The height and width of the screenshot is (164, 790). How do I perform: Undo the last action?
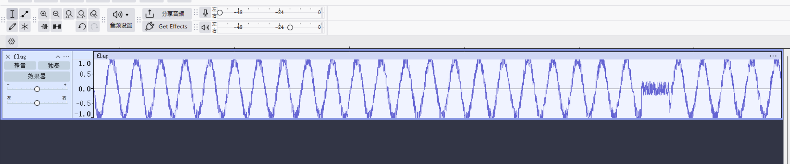(x=82, y=27)
